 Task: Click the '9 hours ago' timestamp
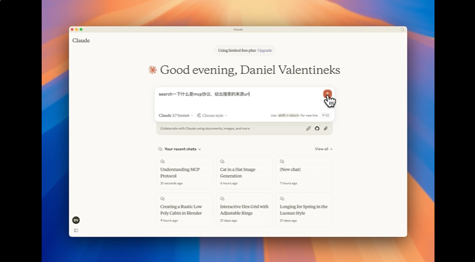[x=169, y=220]
